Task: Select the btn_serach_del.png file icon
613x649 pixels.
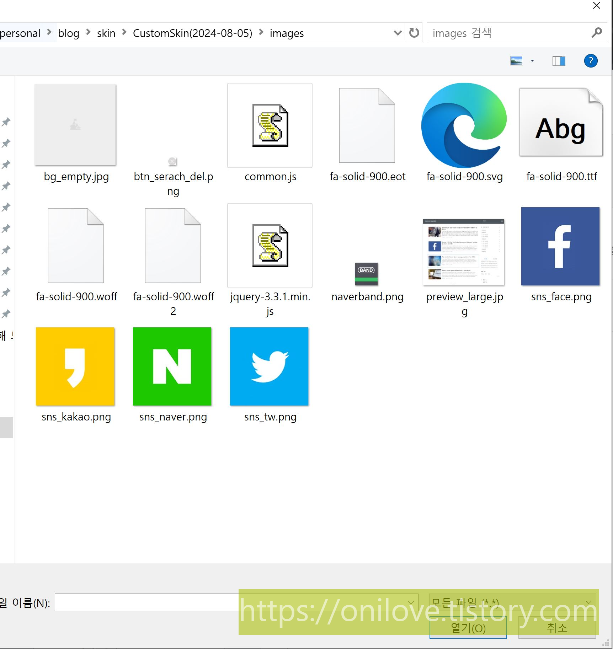Action: point(172,161)
